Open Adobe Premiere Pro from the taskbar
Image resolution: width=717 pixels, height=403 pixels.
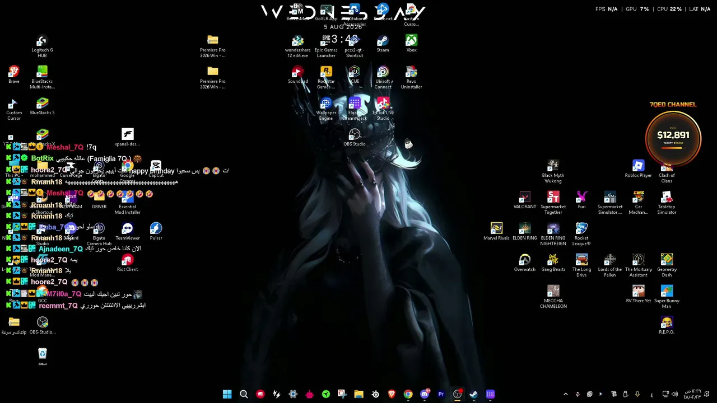tap(441, 394)
